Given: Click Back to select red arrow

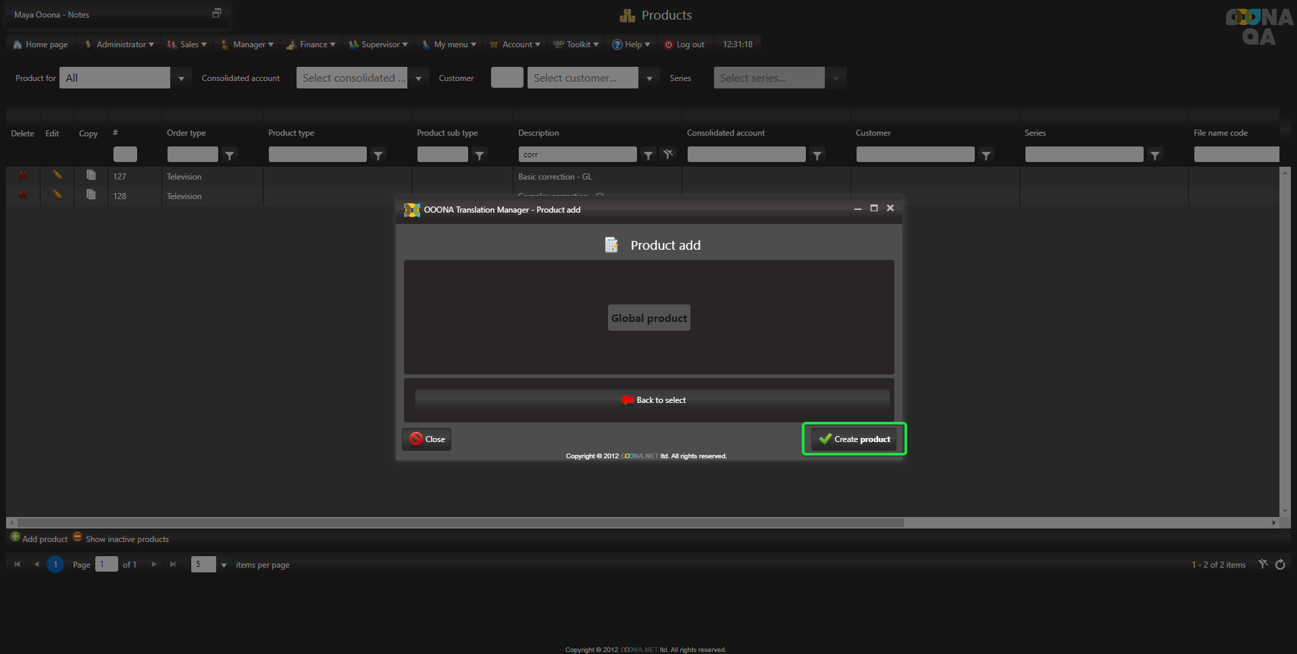Looking at the screenshot, I should point(628,400).
